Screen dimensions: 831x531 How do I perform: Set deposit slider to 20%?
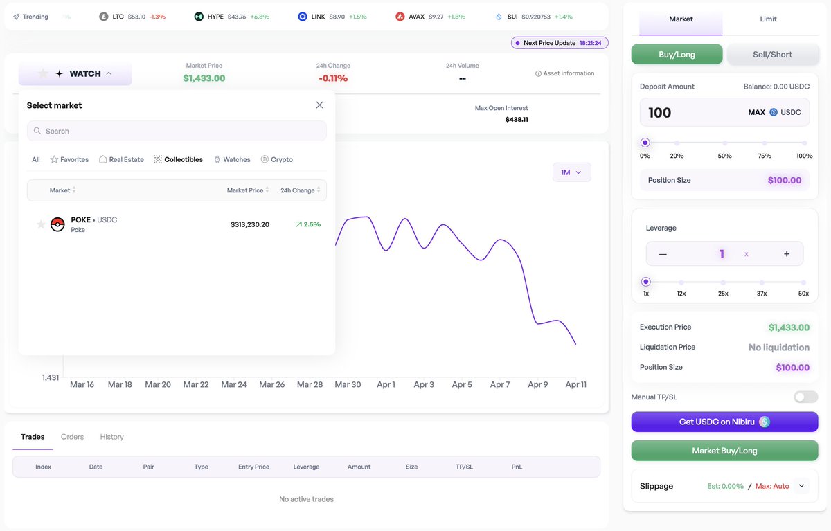tap(677, 143)
